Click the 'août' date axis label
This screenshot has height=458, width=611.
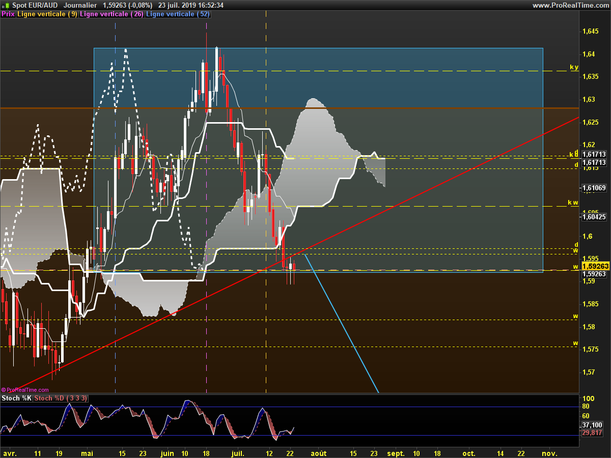(x=319, y=453)
